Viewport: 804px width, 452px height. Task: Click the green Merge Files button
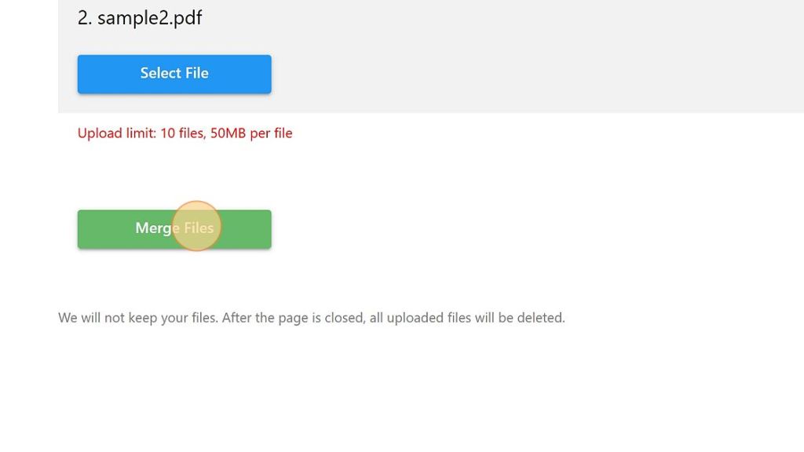tap(174, 229)
